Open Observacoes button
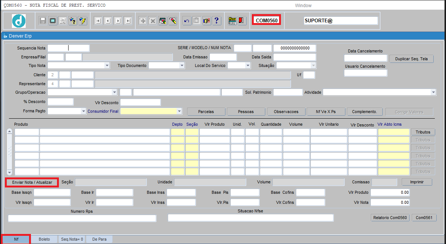 click(x=286, y=112)
